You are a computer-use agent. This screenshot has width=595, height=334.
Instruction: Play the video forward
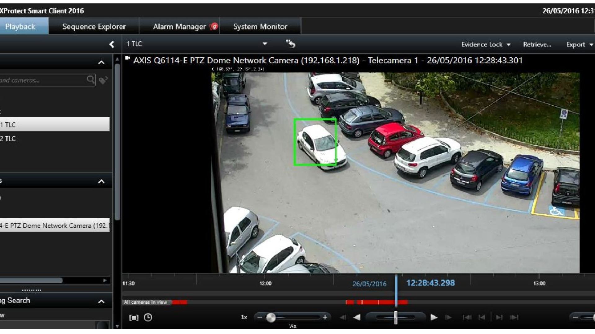coord(434,317)
